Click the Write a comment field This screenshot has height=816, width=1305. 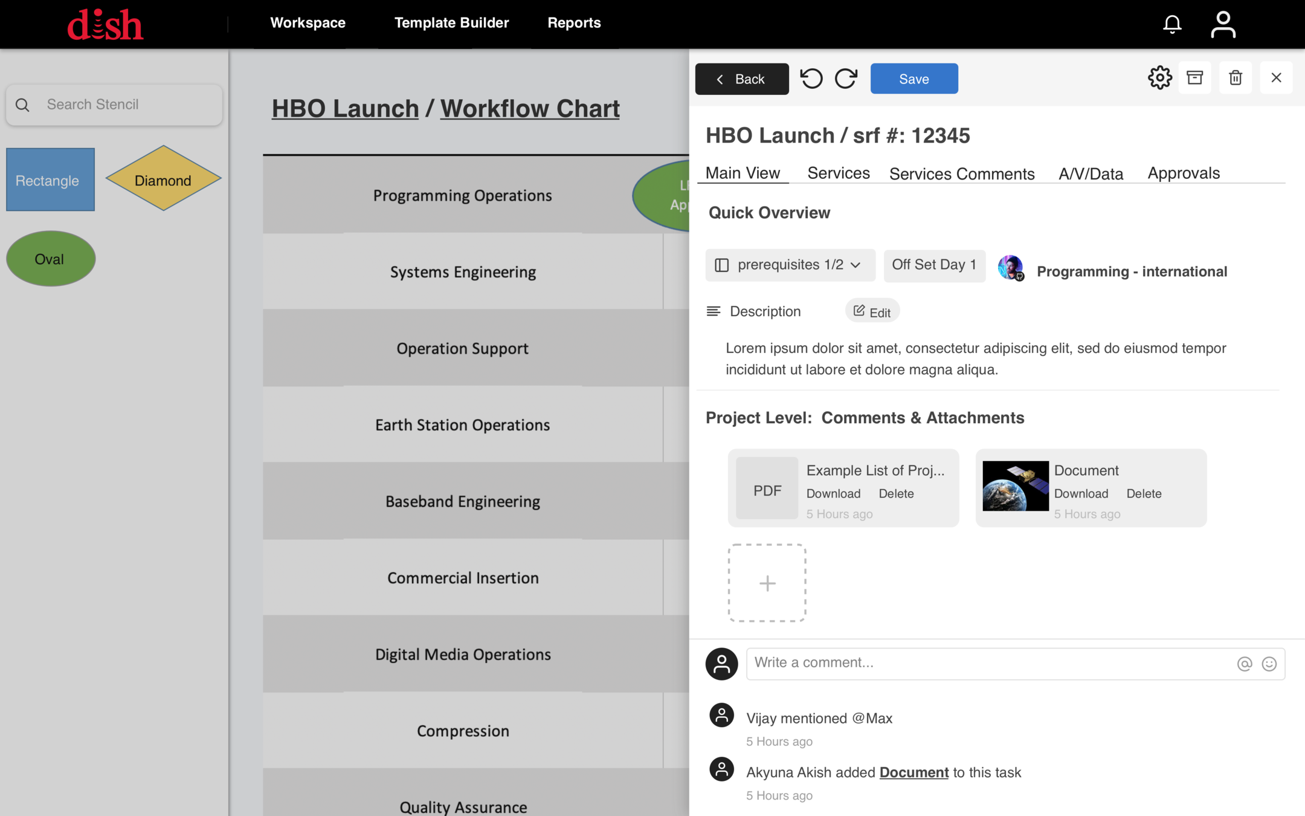point(991,663)
